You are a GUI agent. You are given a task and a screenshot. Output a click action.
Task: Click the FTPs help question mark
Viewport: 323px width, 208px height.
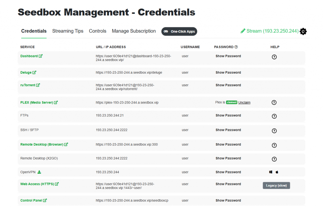274,116
